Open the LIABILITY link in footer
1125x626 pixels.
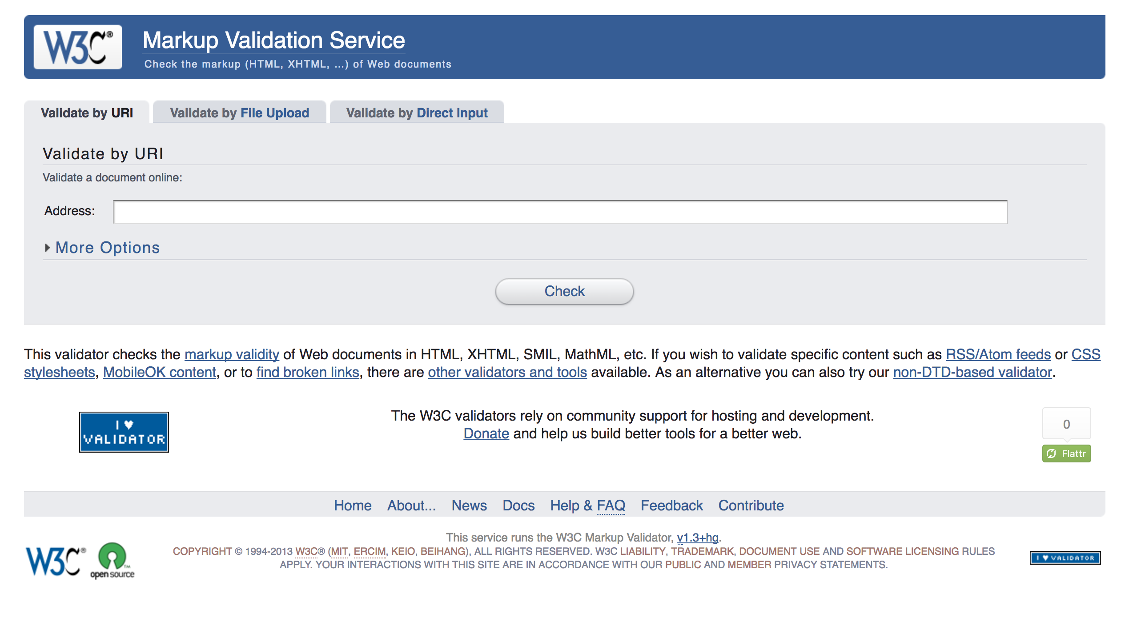pos(643,551)
